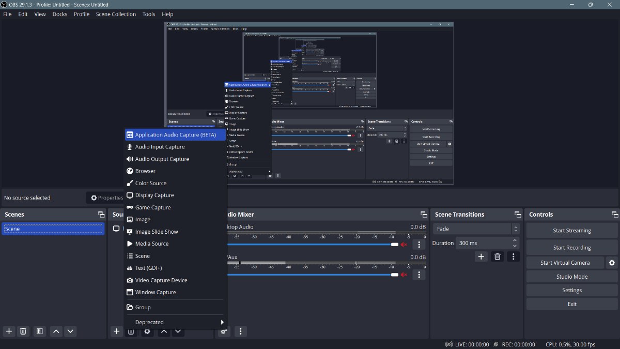
Task: Increase transition duration with the up arrow
Action: pyautogui.click(x=515, y=240)
